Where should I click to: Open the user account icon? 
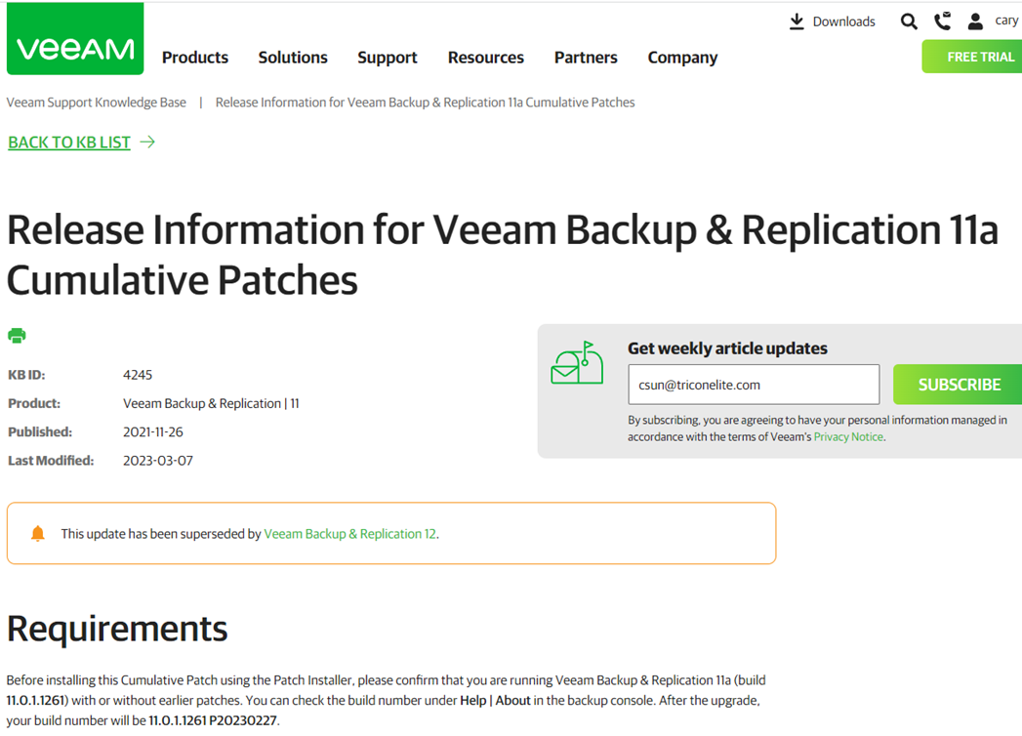click(975, 21)
